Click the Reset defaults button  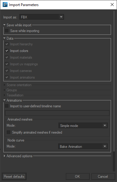pyautogui.click(x=14, y=177)
